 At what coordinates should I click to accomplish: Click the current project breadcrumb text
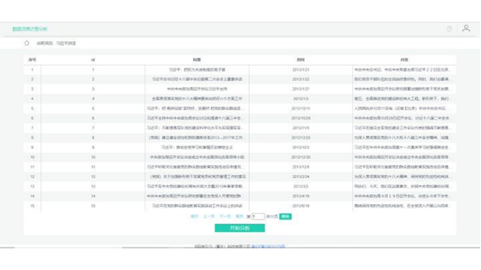(56, 43)
